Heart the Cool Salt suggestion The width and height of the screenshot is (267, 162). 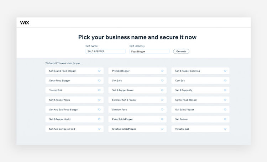pyautogui.click(x=225, y=81)
